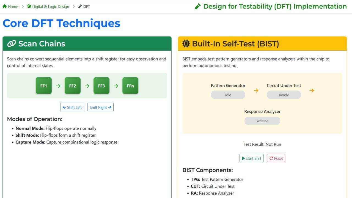Start the BIST test
352x198 pixels.
pos(252,158)
